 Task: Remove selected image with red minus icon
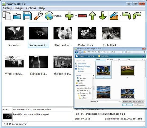tap(82, 16)
